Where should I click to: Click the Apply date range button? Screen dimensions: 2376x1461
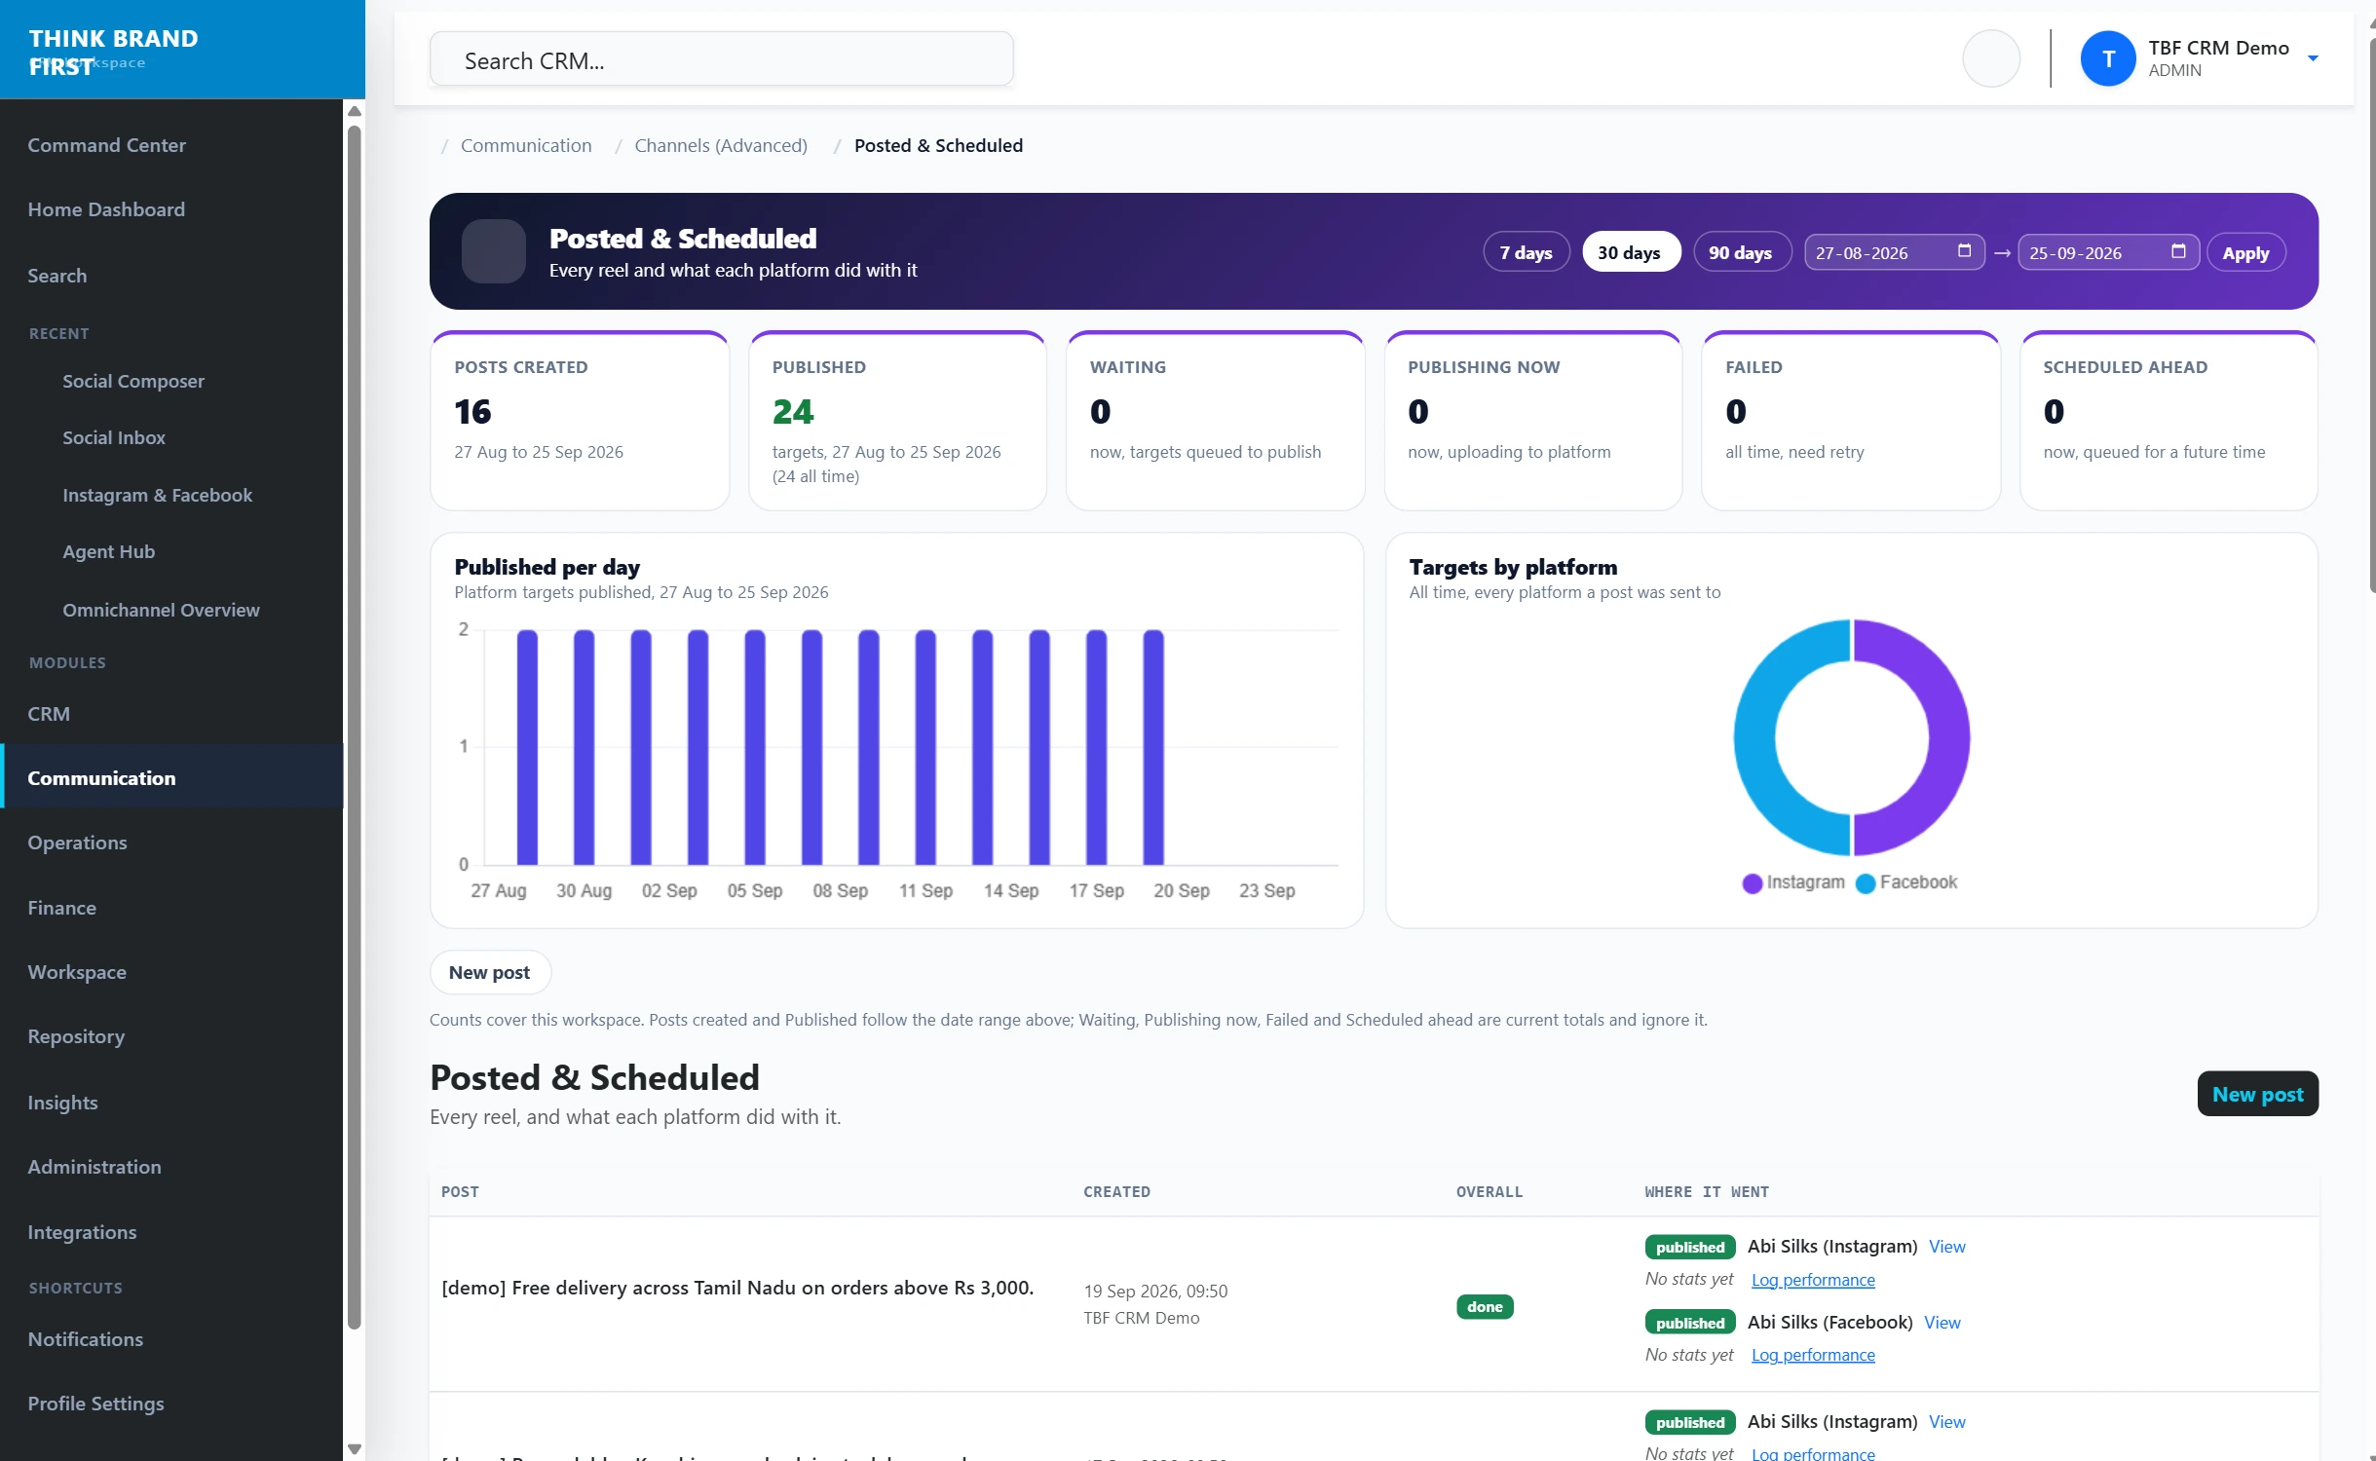pos(2245,253)
